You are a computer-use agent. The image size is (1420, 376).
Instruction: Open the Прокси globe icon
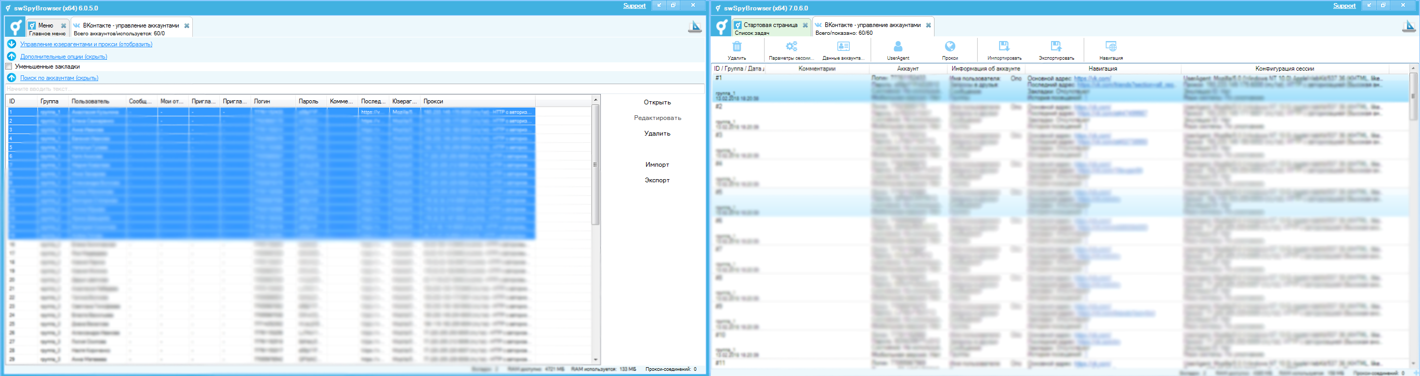pyautogui.click(x=950, y=47)
